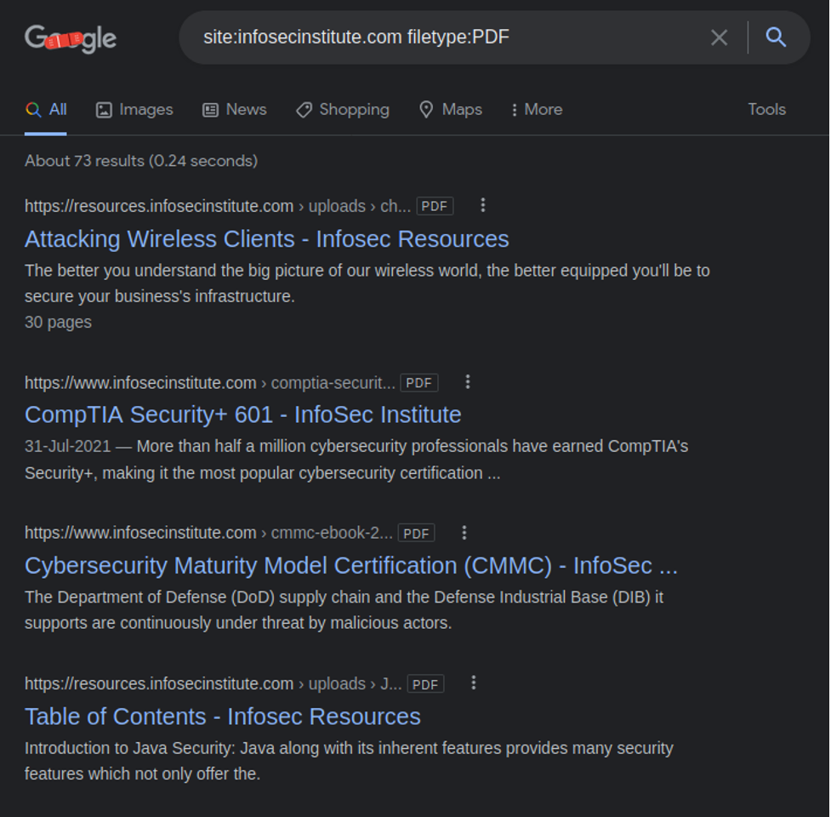
Task: Click the resources.infosecinstitute.com › uploads › ch... URL
Action: pyautogui.click(x=217, y=206)
